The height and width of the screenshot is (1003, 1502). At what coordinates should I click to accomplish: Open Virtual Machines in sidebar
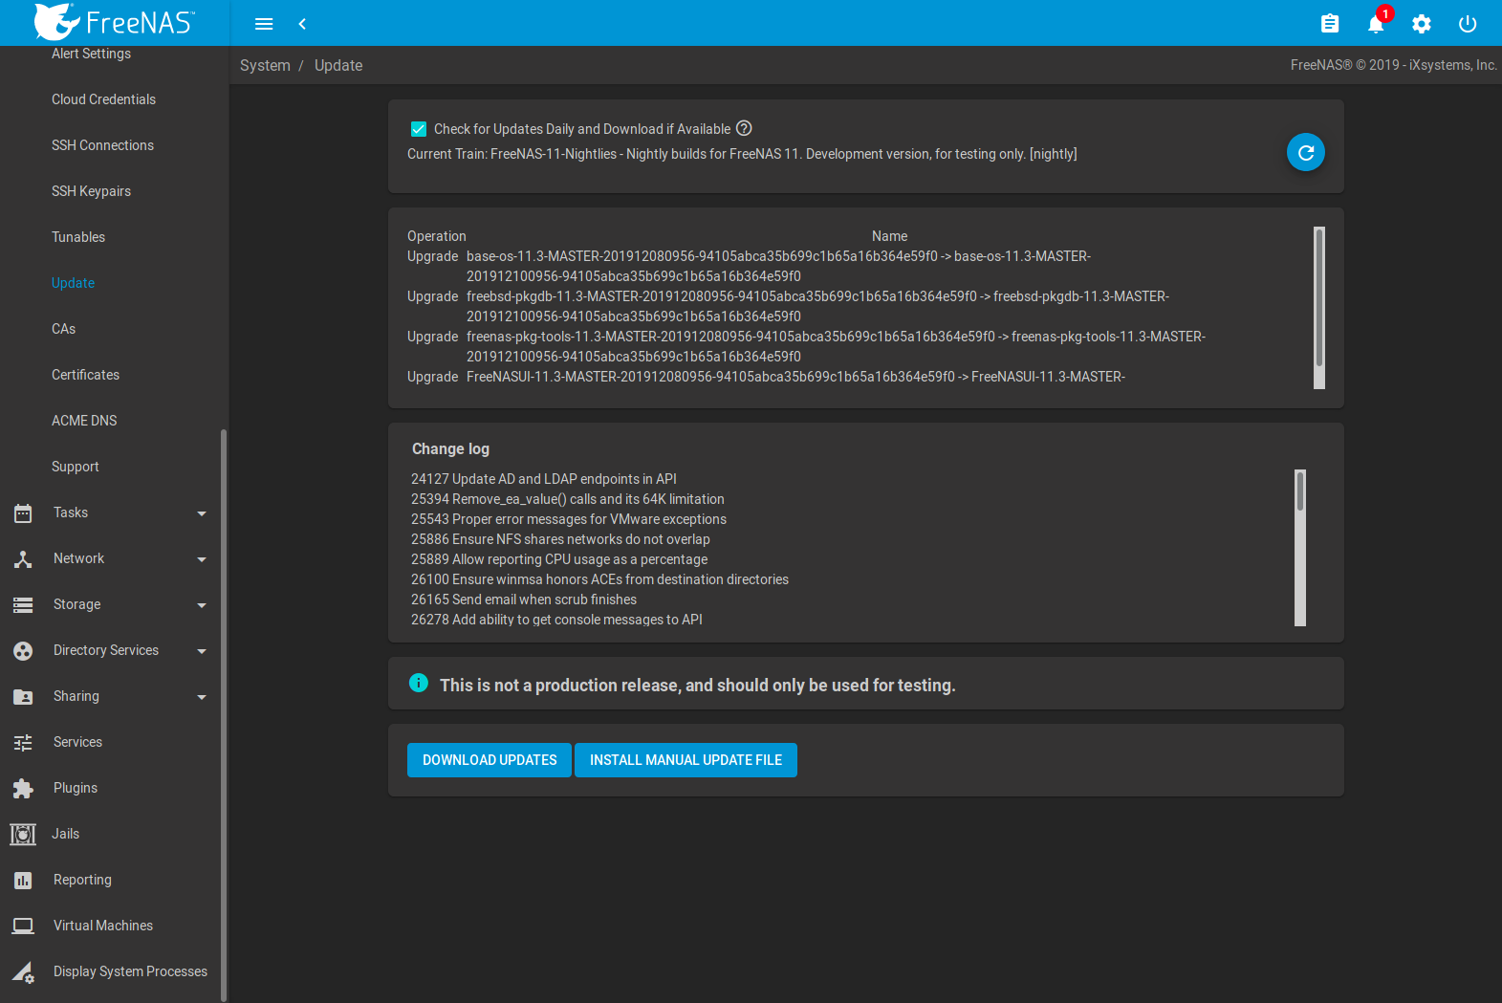click(103, 926)
